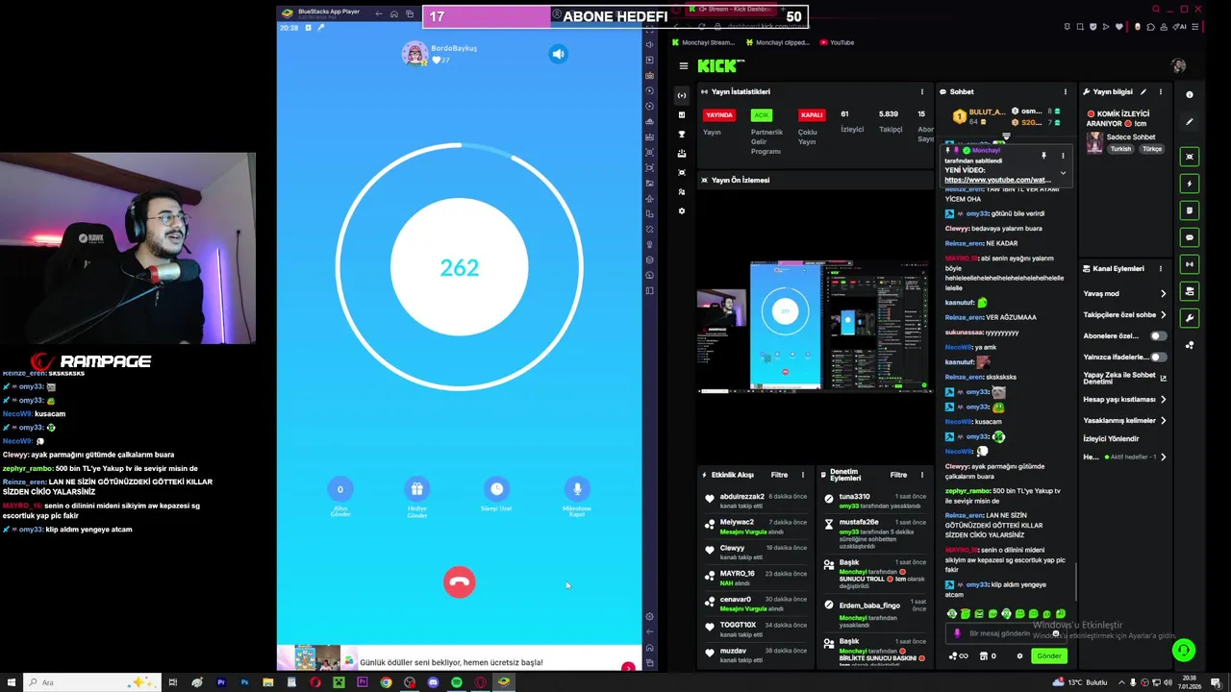The image size is (1231, 692).
Task: Select the 'Turkish' tag in stream info
Action: click(1121, 149)
